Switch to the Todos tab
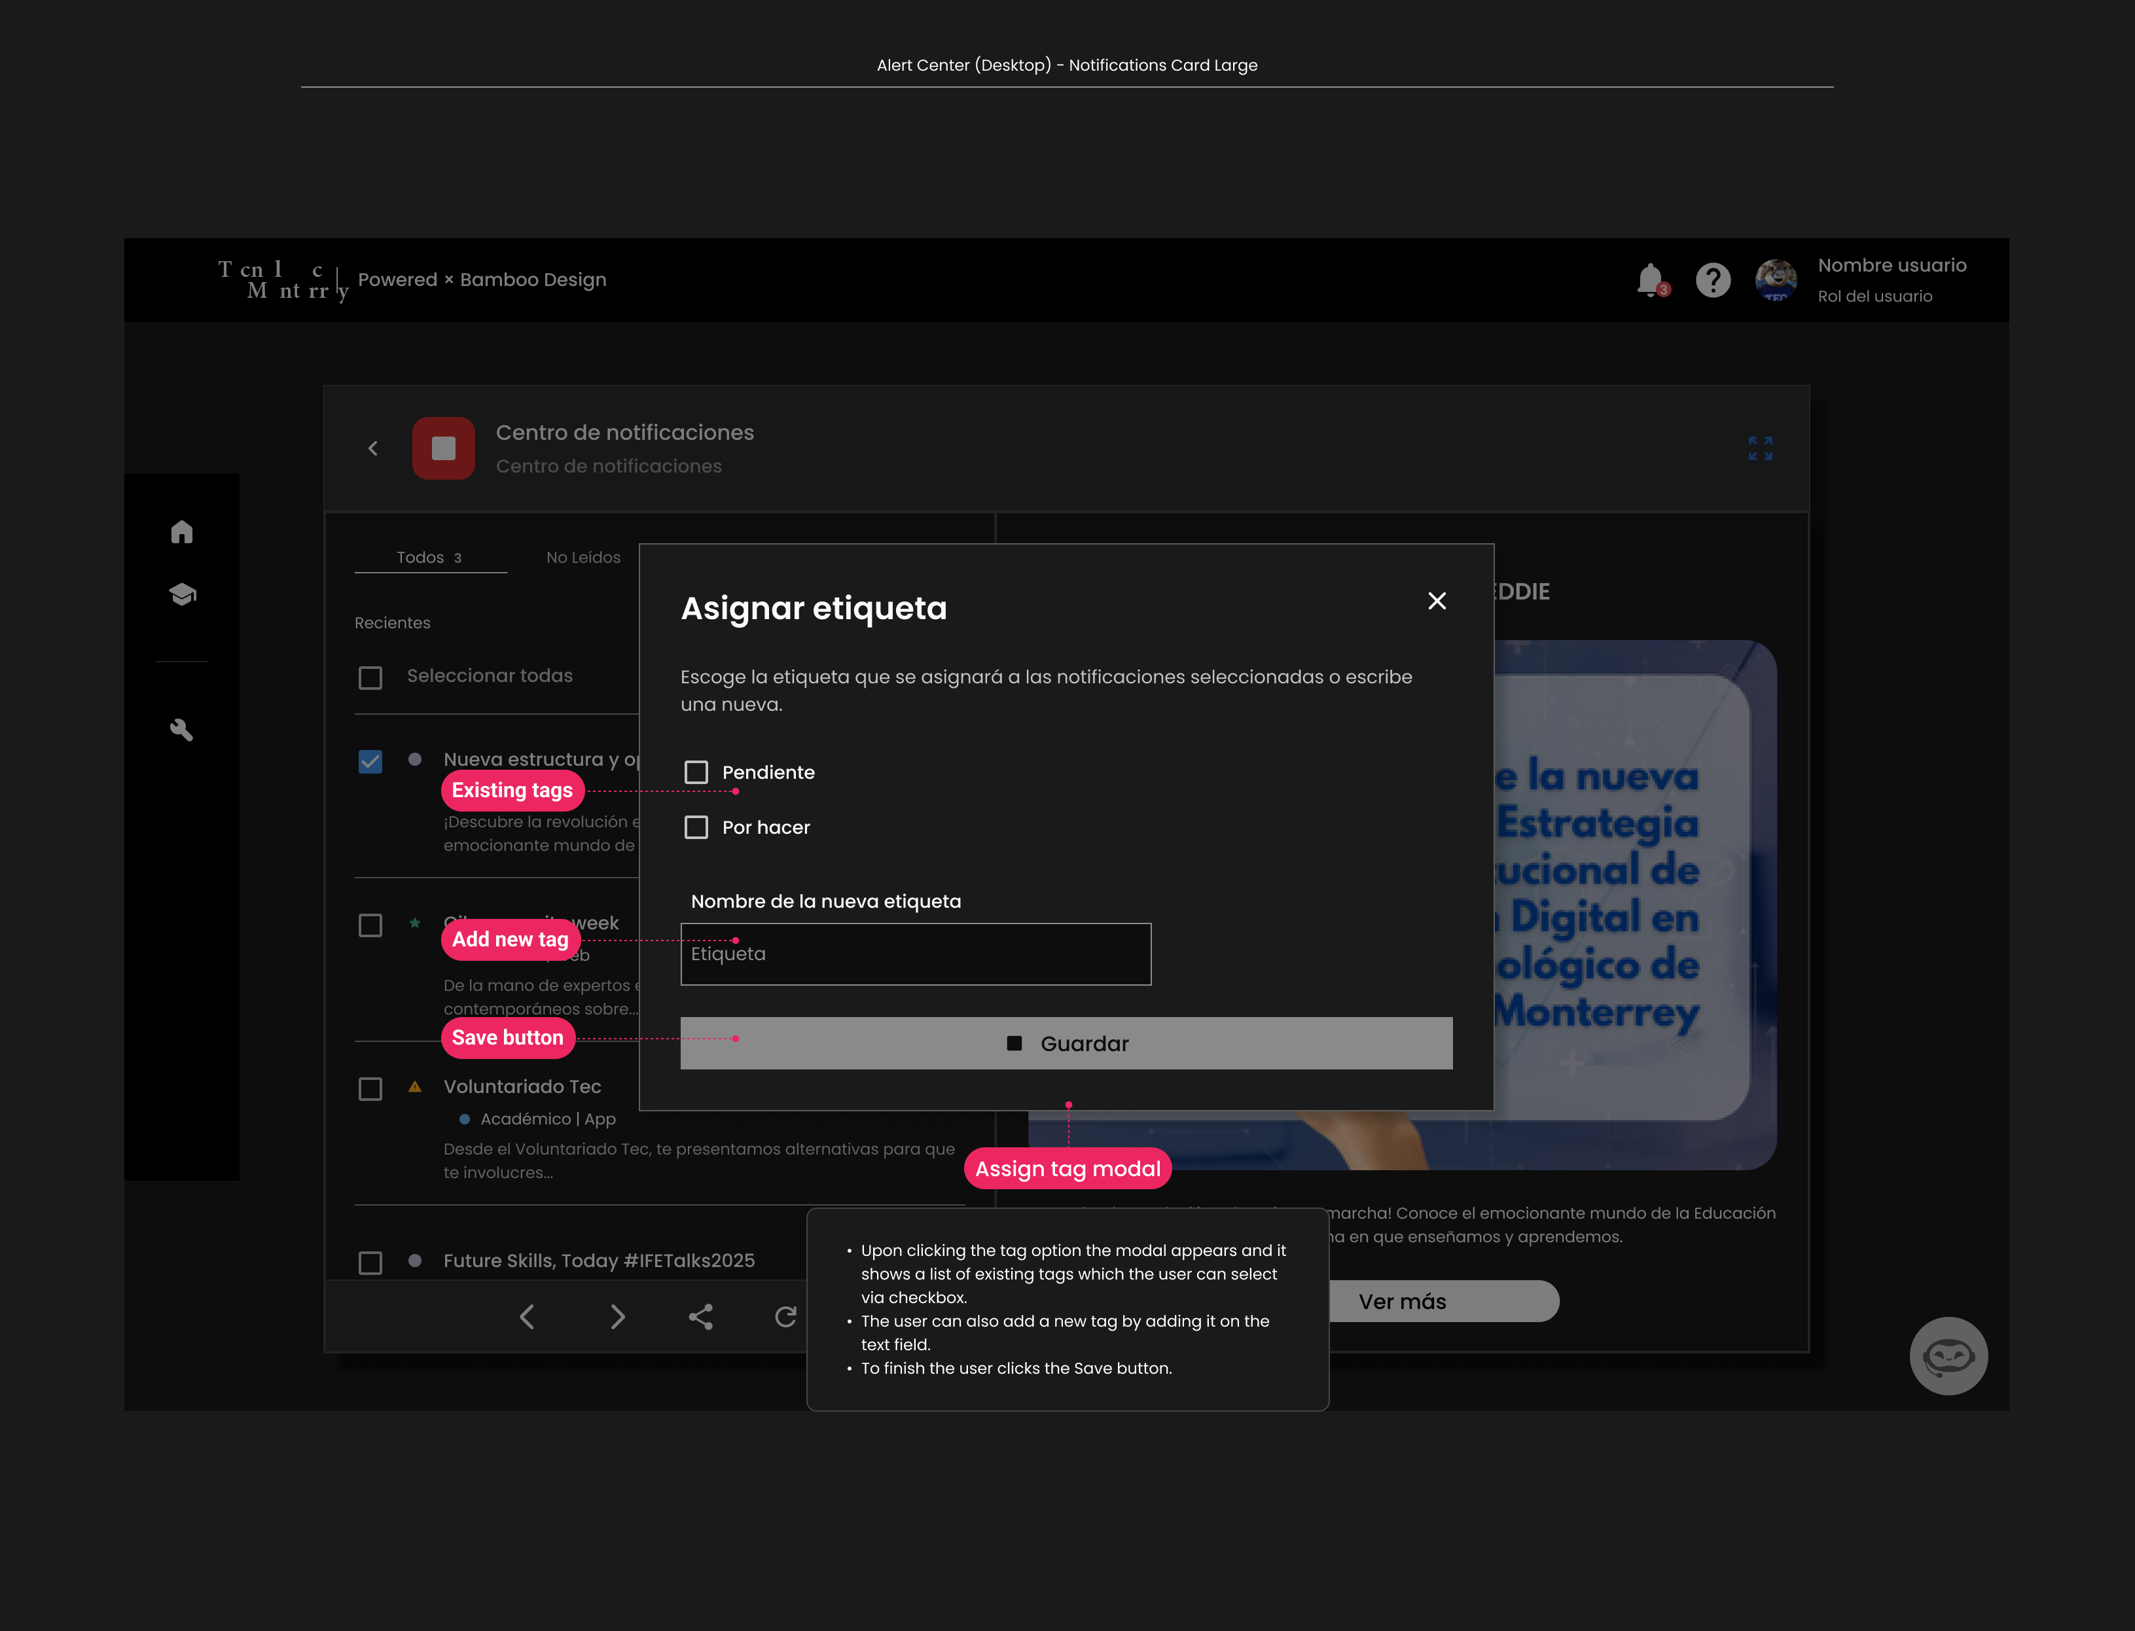 [x=430, y=557]
